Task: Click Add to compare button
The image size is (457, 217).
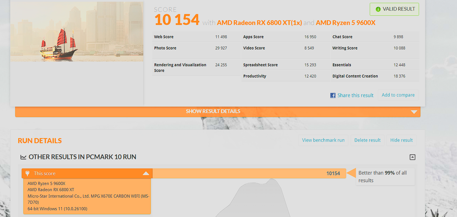Action: click(x=398, y=95)
